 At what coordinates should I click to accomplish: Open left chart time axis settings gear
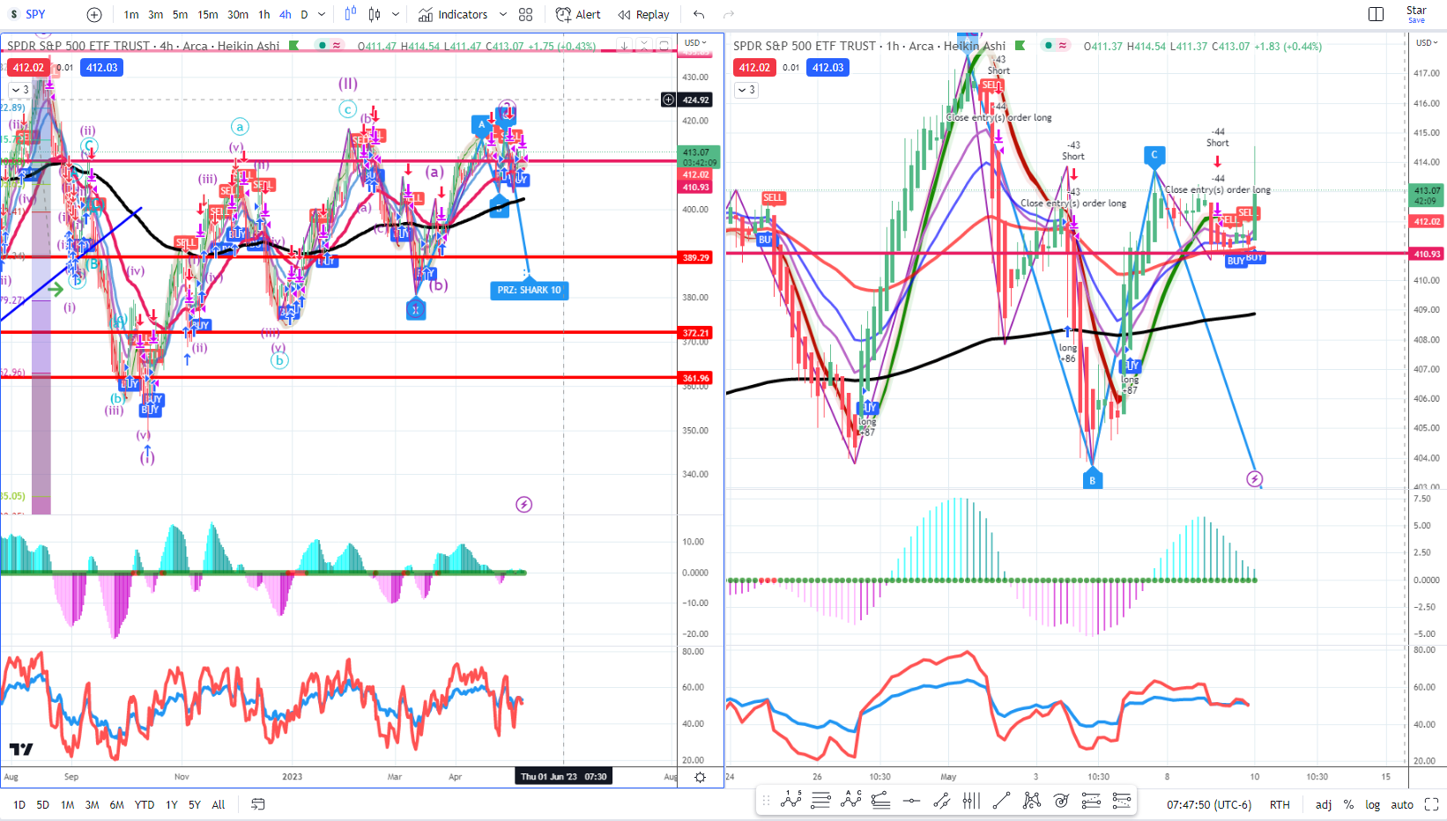(701, 777)
